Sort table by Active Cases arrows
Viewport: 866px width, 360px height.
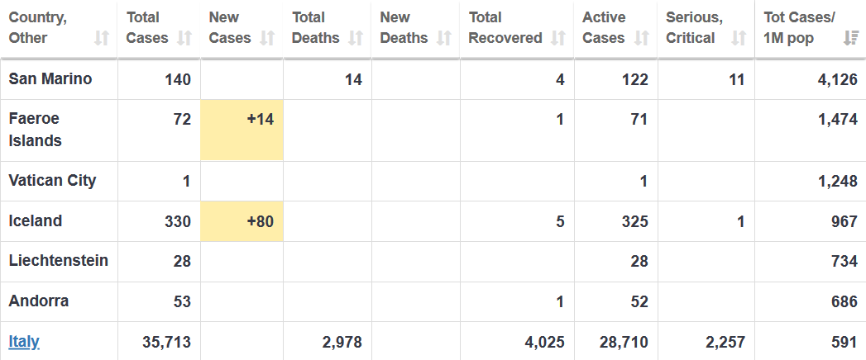click(x=641, y=38)
